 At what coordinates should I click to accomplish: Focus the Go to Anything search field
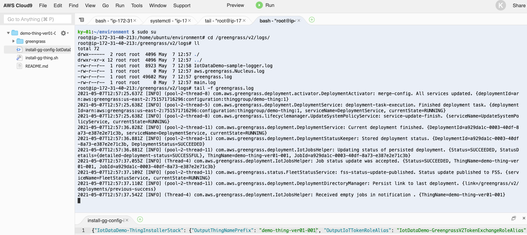(38, 19)
